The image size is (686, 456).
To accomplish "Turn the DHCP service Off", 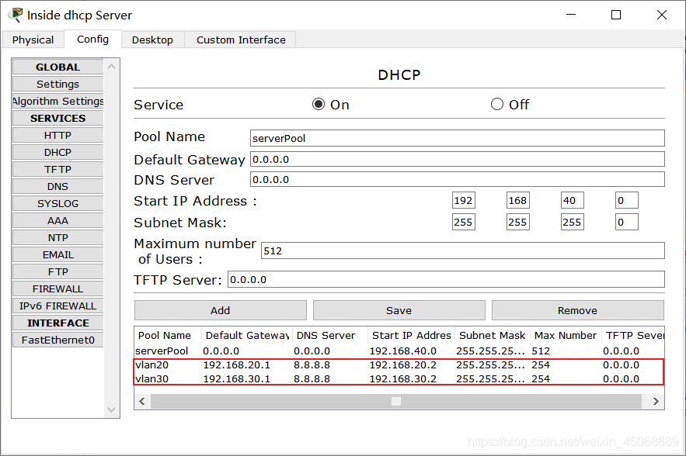I will click(x=496, y=104).
